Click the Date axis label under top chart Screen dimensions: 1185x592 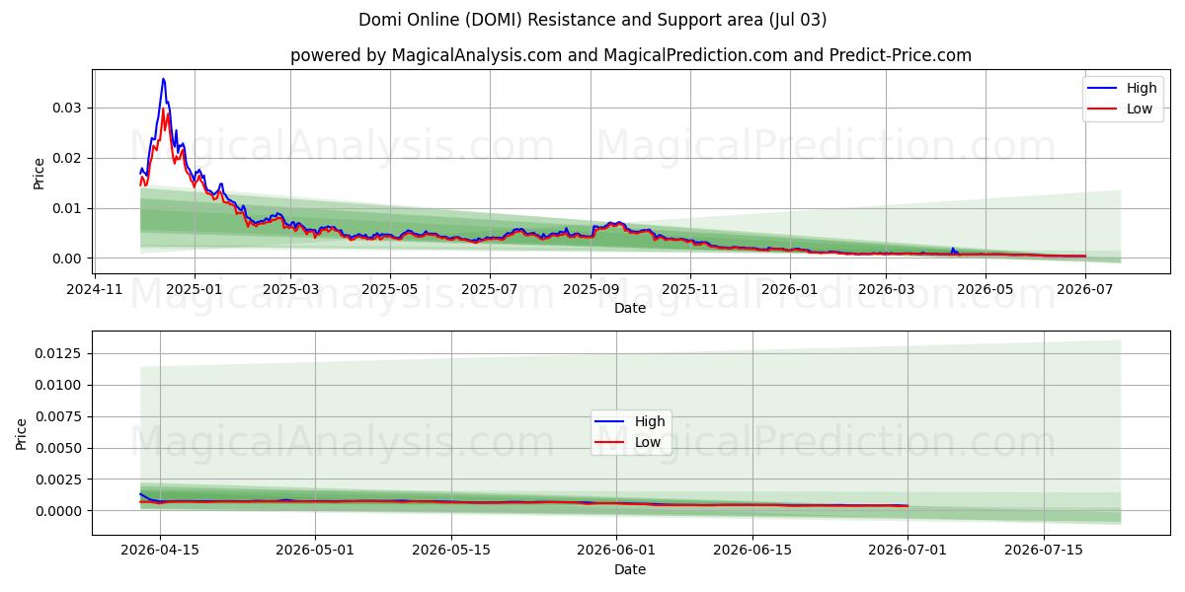[x=630, y=308]
